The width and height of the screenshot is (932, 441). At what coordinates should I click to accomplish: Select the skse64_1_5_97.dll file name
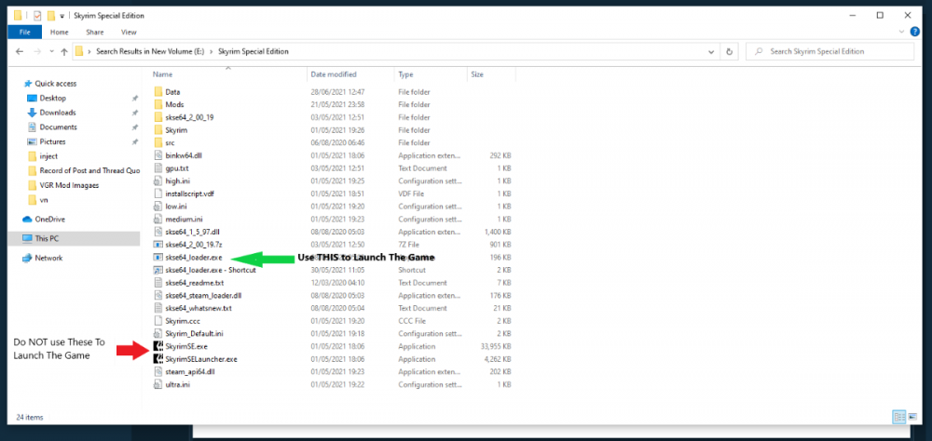click(192, 232)
